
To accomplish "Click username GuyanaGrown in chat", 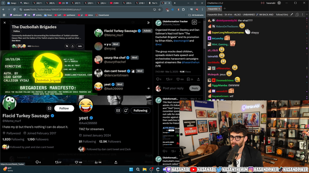I will pyautogui.click(x=220, y=96).
